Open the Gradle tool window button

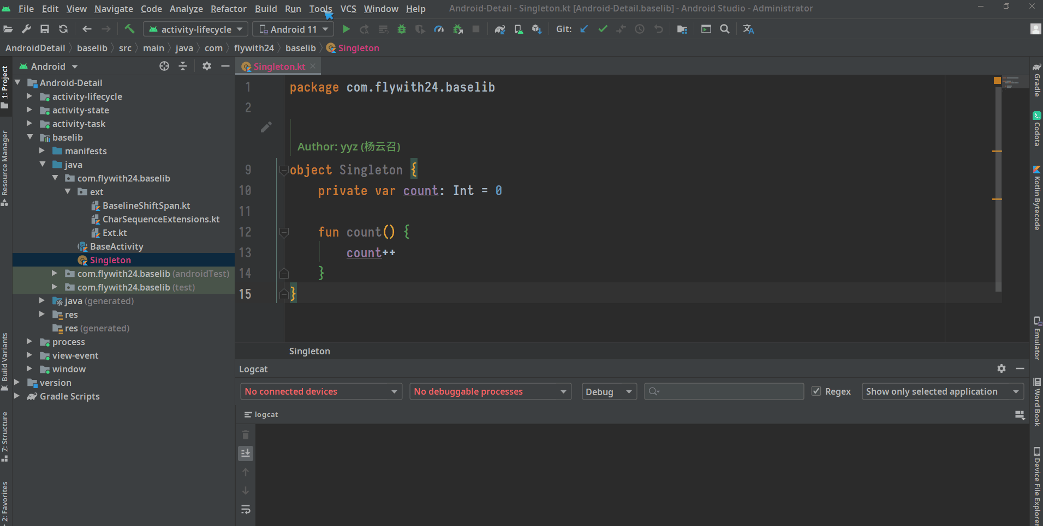pyautogui.click(x=1036, y=80)
